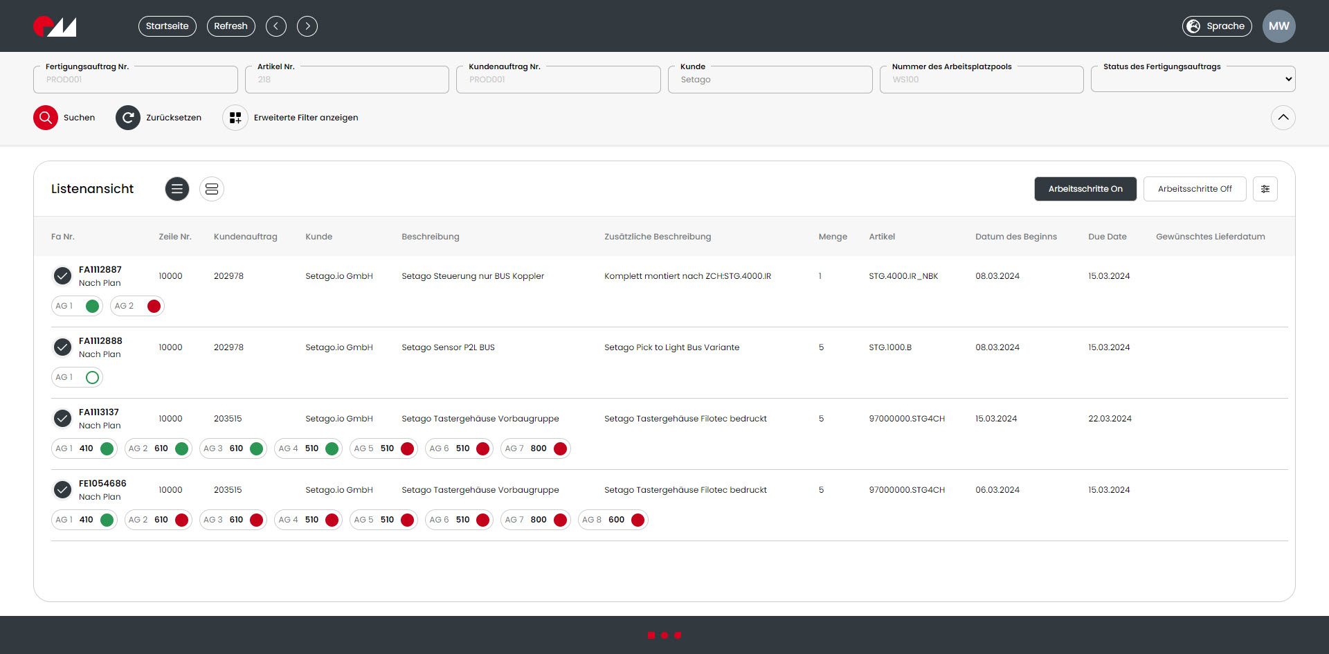
Task: Focus the Nummer des Arbeitsplatzpools field
Action: click(x=982, y=80)
